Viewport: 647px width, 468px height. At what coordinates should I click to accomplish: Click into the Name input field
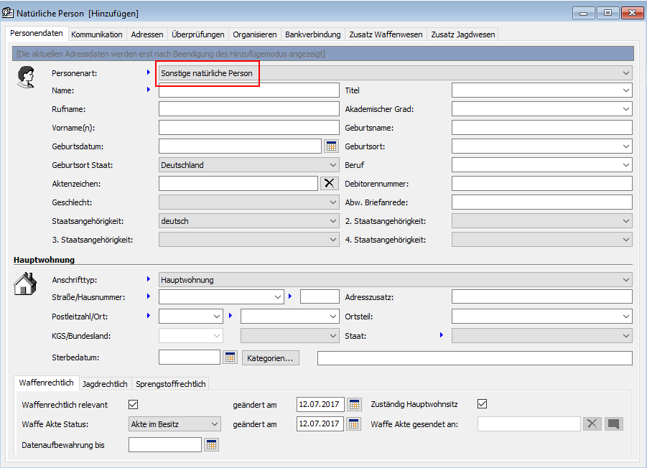click(248, 90)
